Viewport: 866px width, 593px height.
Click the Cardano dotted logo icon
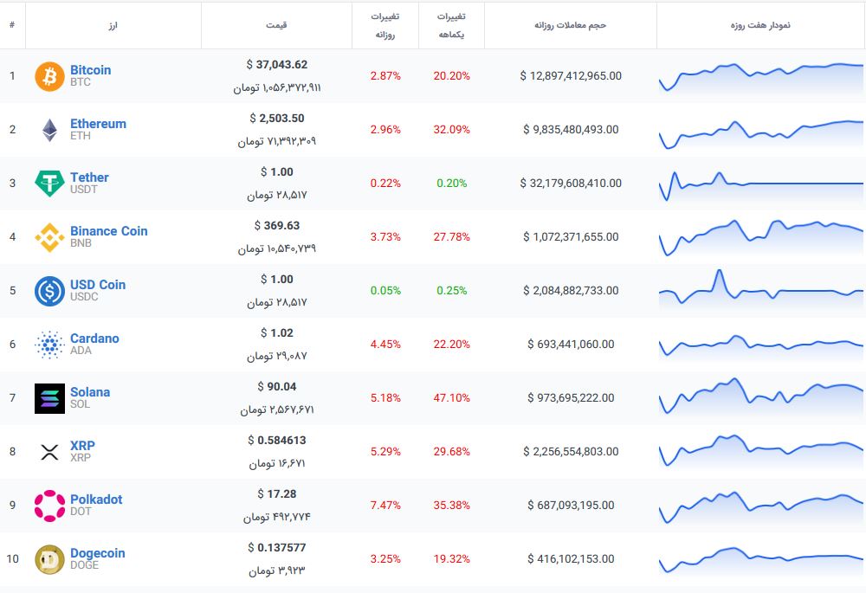tap(49, 345)
